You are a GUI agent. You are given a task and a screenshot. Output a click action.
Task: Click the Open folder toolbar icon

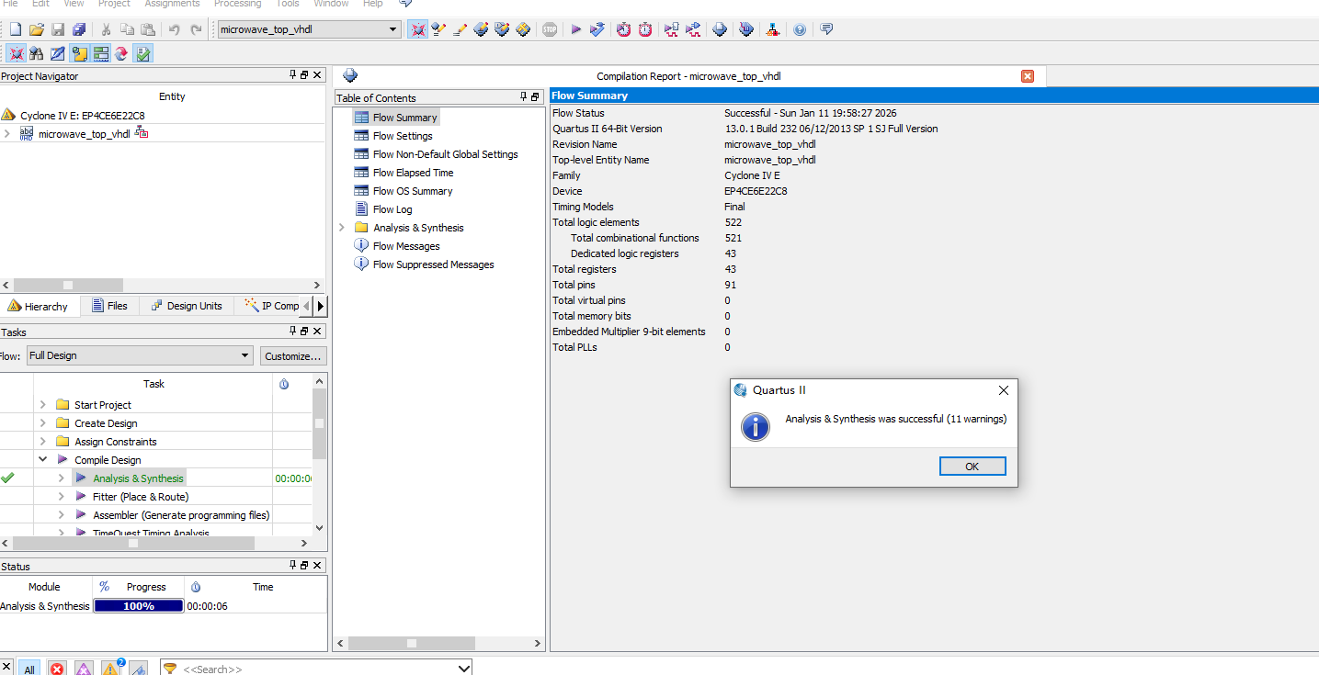(x=37, y=29)
